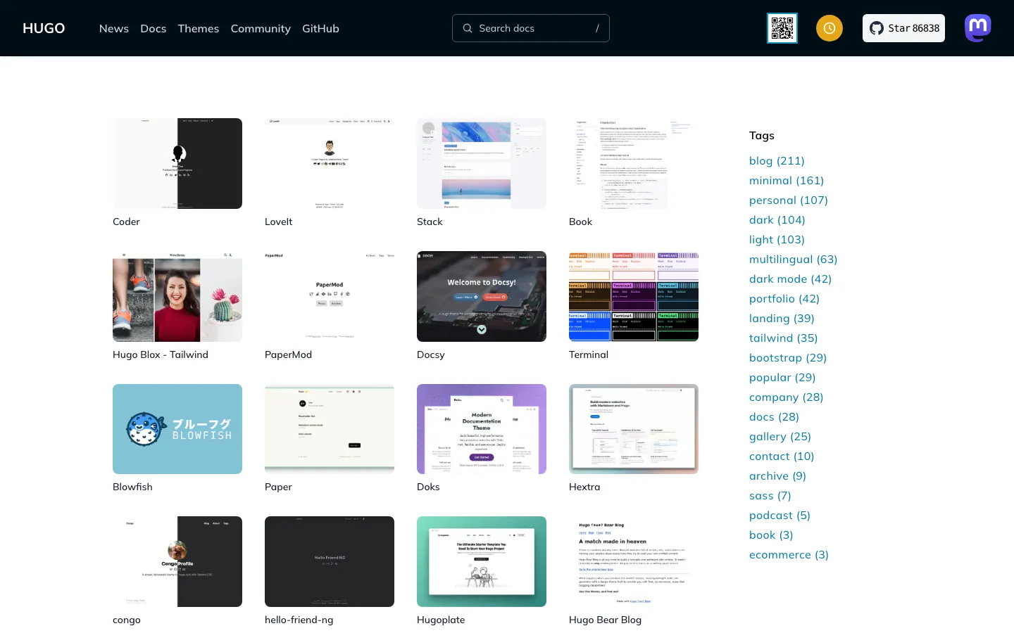Open the PaperMod theme thumbnail
The image size is (1014, 633).
coord(330,296)
